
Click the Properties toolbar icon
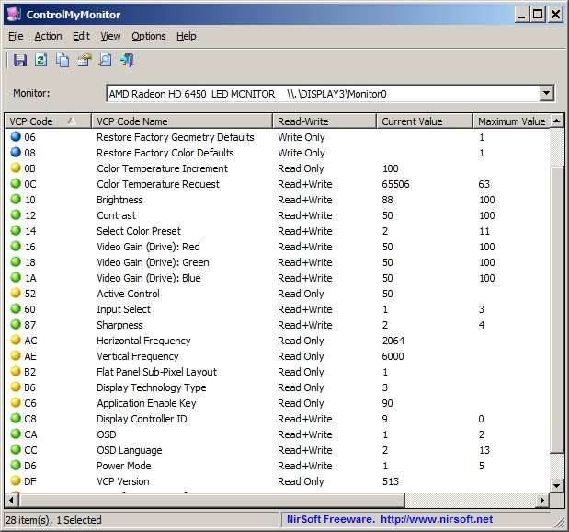click(84, 61)
